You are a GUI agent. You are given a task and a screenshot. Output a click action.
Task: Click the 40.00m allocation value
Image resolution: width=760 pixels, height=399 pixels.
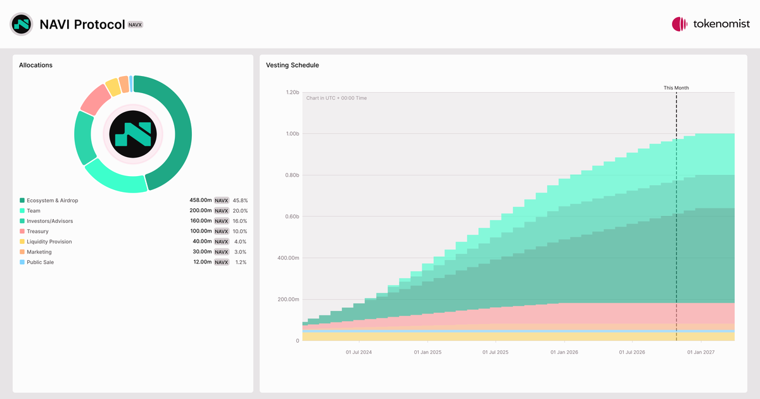pyautogui.click(x=202, y=241)
